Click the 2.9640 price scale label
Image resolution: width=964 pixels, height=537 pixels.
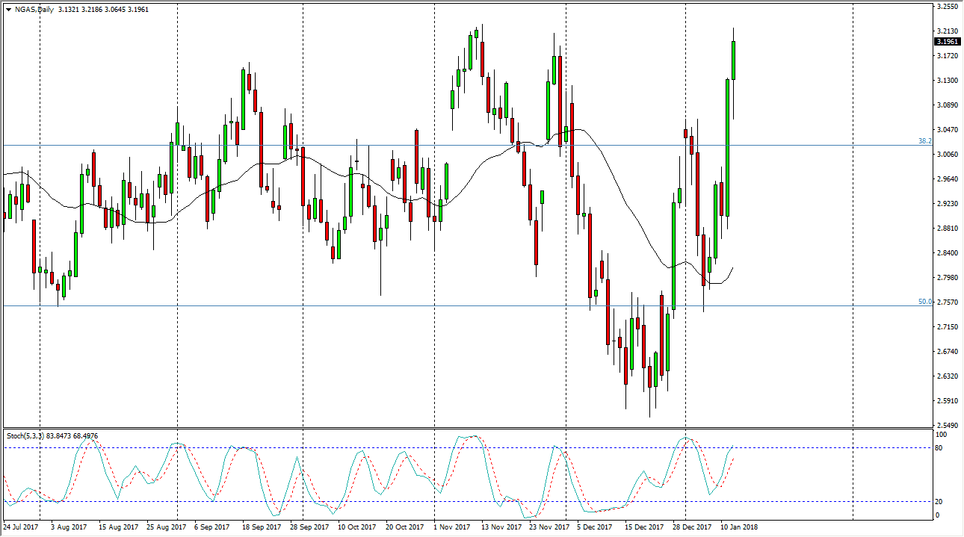pyautogui.click(x=948, y=179)
